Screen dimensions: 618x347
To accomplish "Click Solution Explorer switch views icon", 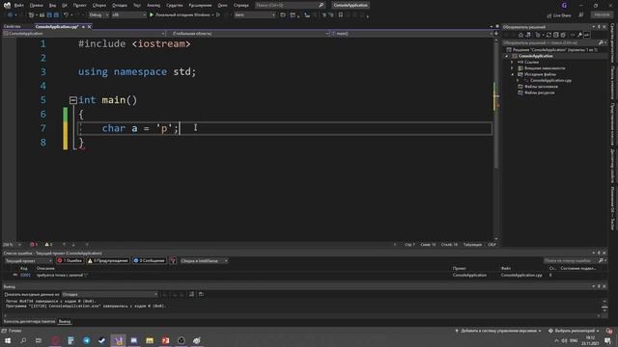I will tap(528, 35).
